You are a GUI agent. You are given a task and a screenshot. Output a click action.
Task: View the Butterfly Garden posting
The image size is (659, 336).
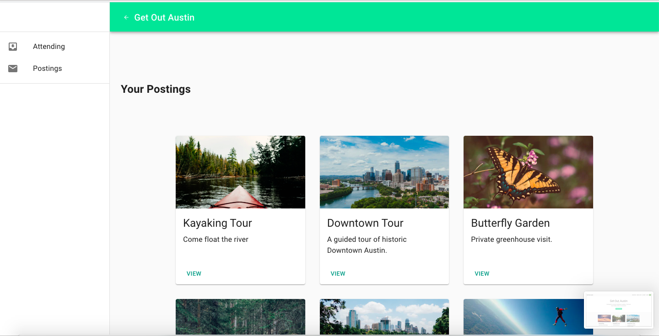pyautogui.click(x=482, y=273)
